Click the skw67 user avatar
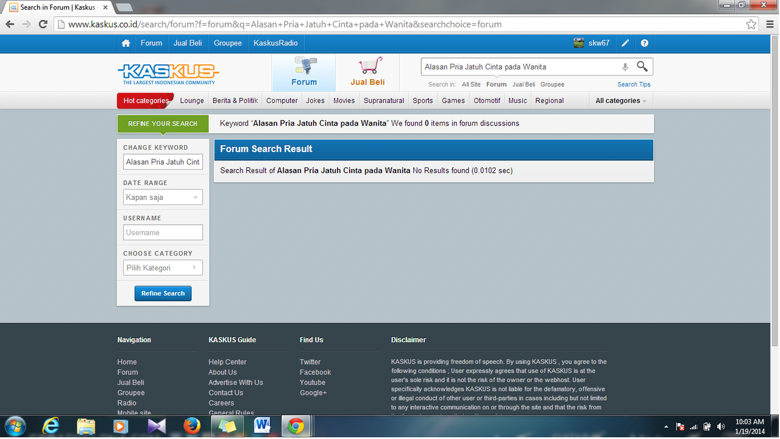 (x=579, y=43)
